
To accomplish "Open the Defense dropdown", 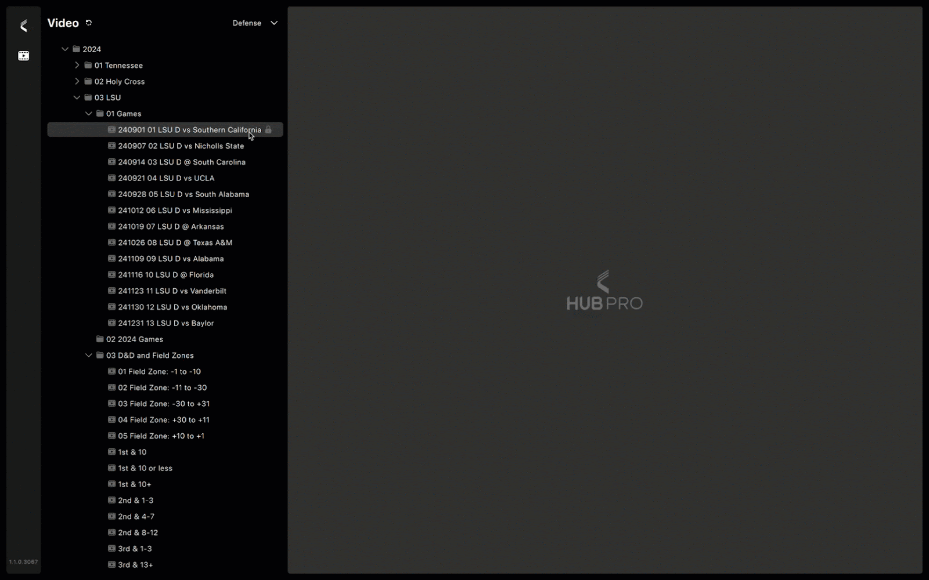I will (x=255, y=23).
